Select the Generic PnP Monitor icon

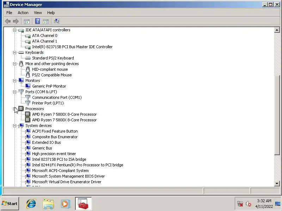pyautogui.click(x=28, y=86)
